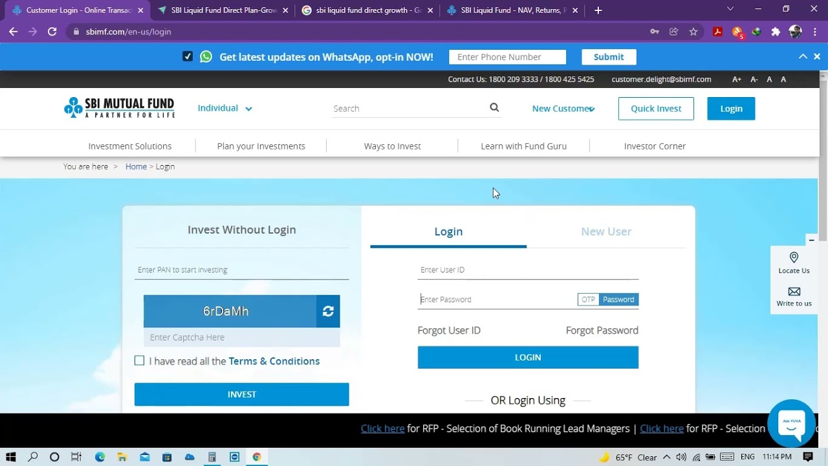Click the Enter PAN field

(242, 269)
